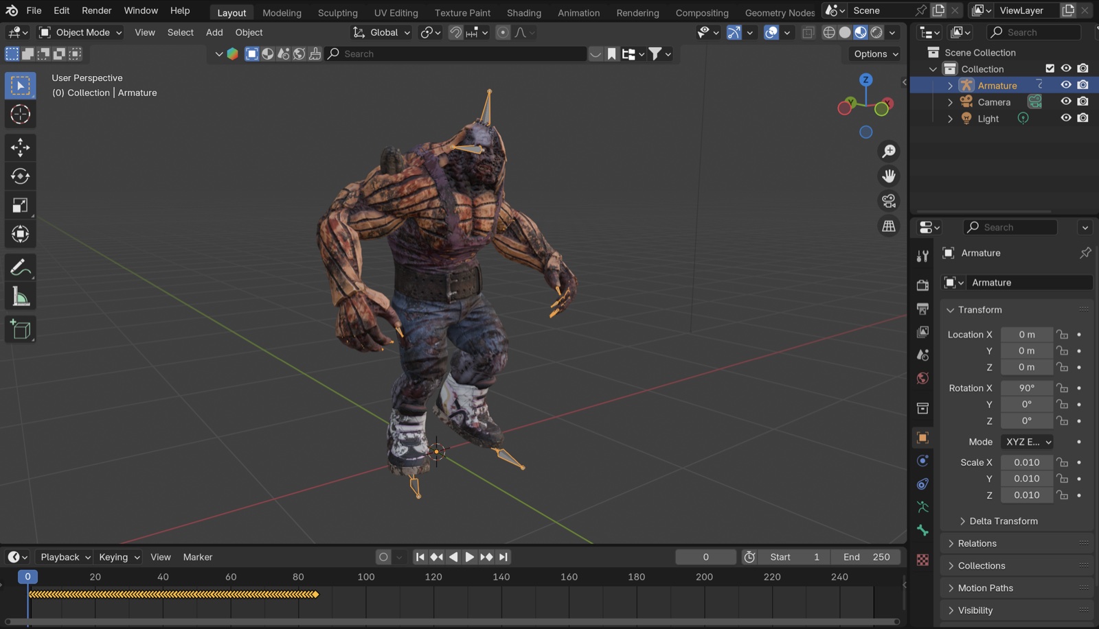Toggle lock on Rotation X
Image resolution: width=1099 pixels, height=629 pixels.
point(1063,388)
